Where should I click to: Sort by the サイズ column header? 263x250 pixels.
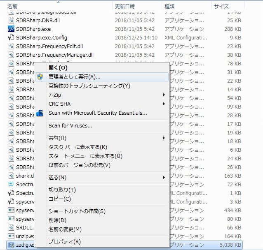(221, 6)
